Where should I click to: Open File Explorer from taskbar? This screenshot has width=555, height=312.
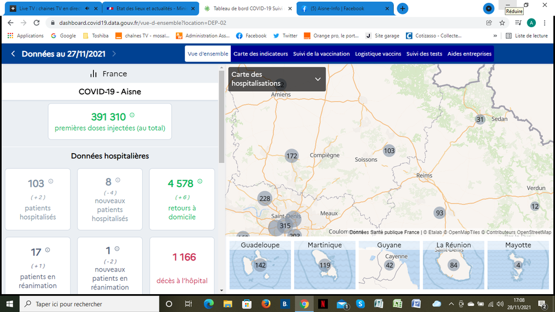(x=228, y=304)
